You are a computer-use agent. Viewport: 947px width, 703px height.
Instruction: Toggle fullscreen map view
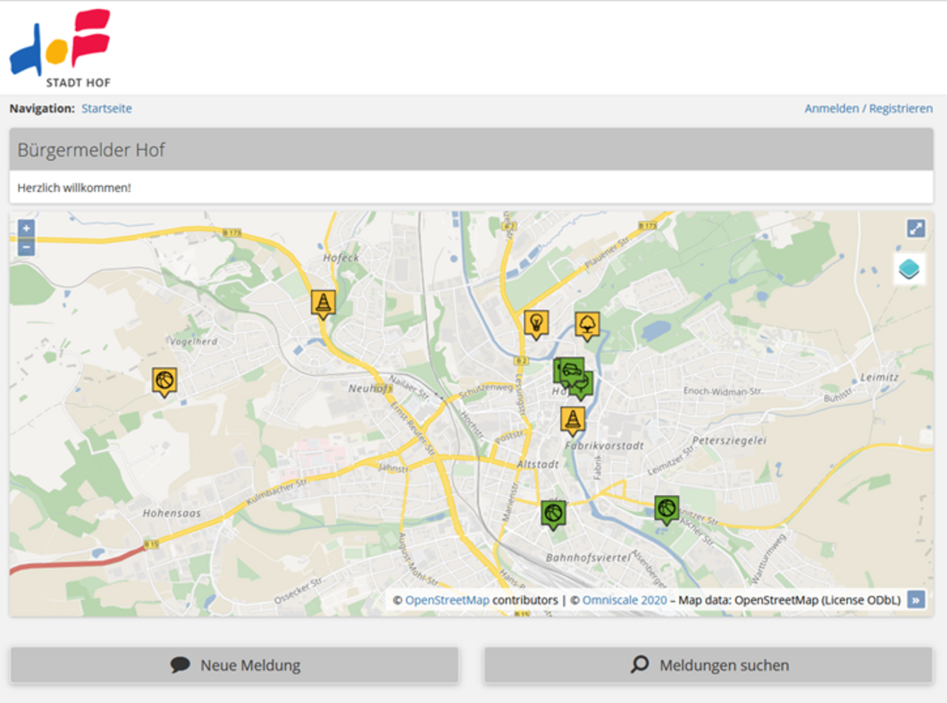[x=916, y=229]
